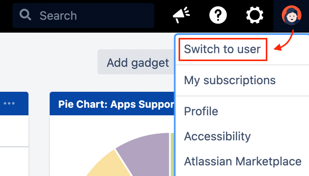Screen dimensions: 309x176
Task: Click the yellow pie chart slice
Action: [106, 165]
